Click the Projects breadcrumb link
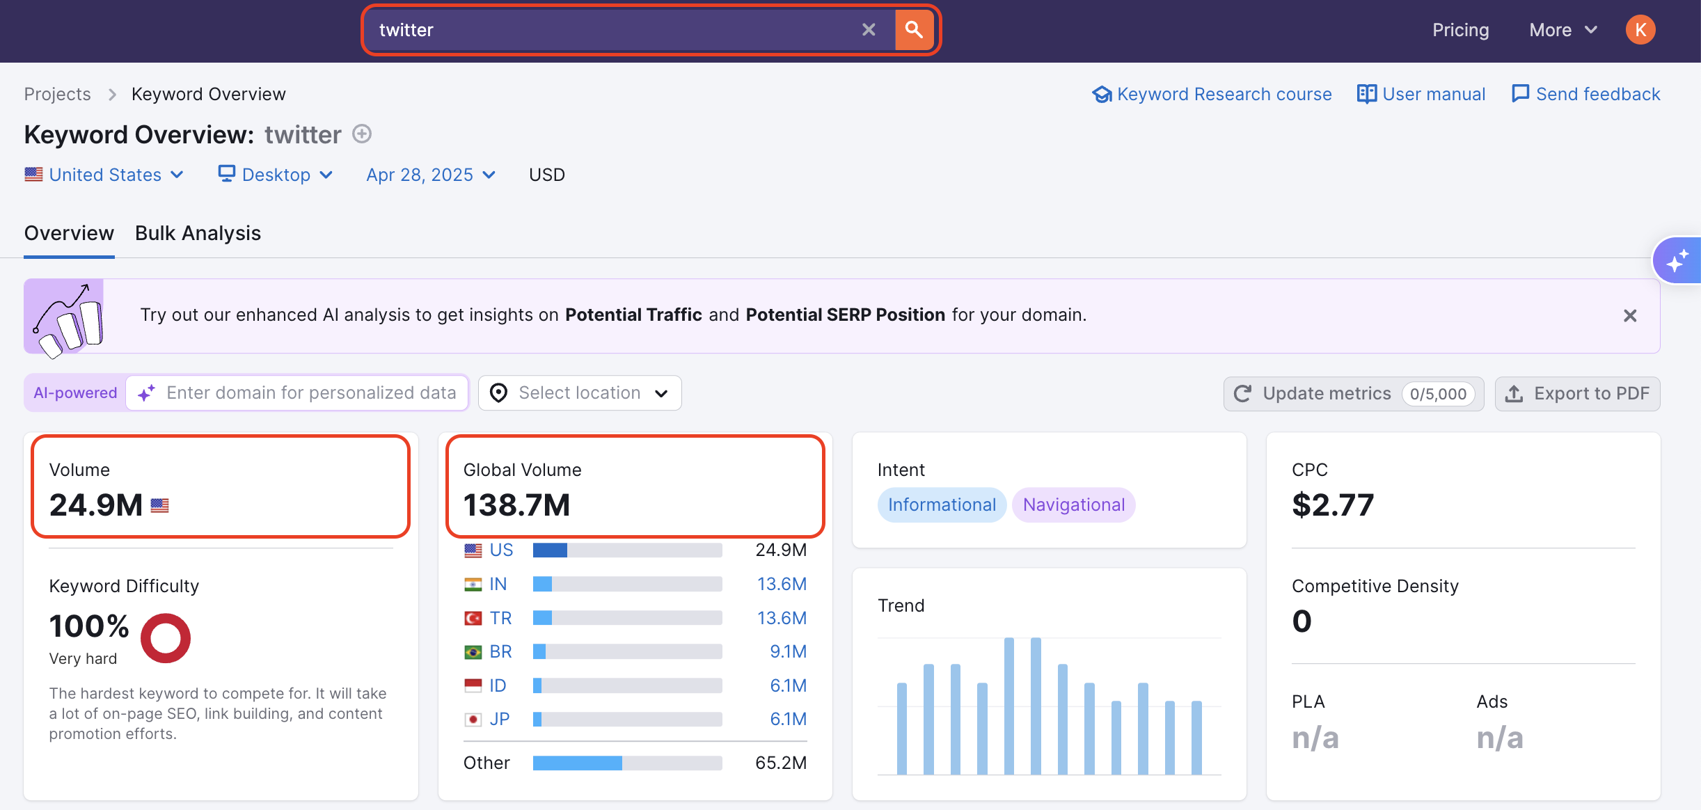The image size is (1701, 810). 57,94
